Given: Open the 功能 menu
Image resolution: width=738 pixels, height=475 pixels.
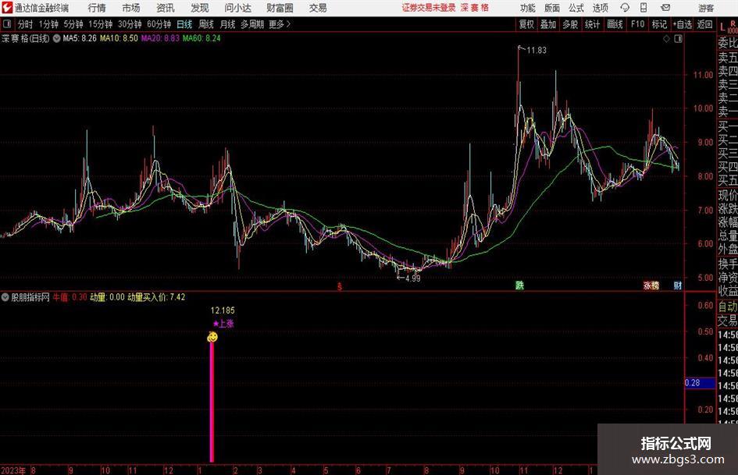Looking at the screenshot, I should point(528,8).
